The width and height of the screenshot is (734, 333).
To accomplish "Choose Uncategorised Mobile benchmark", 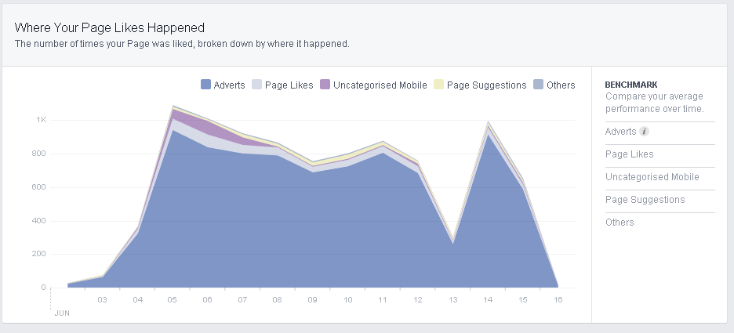I will 652,177.
